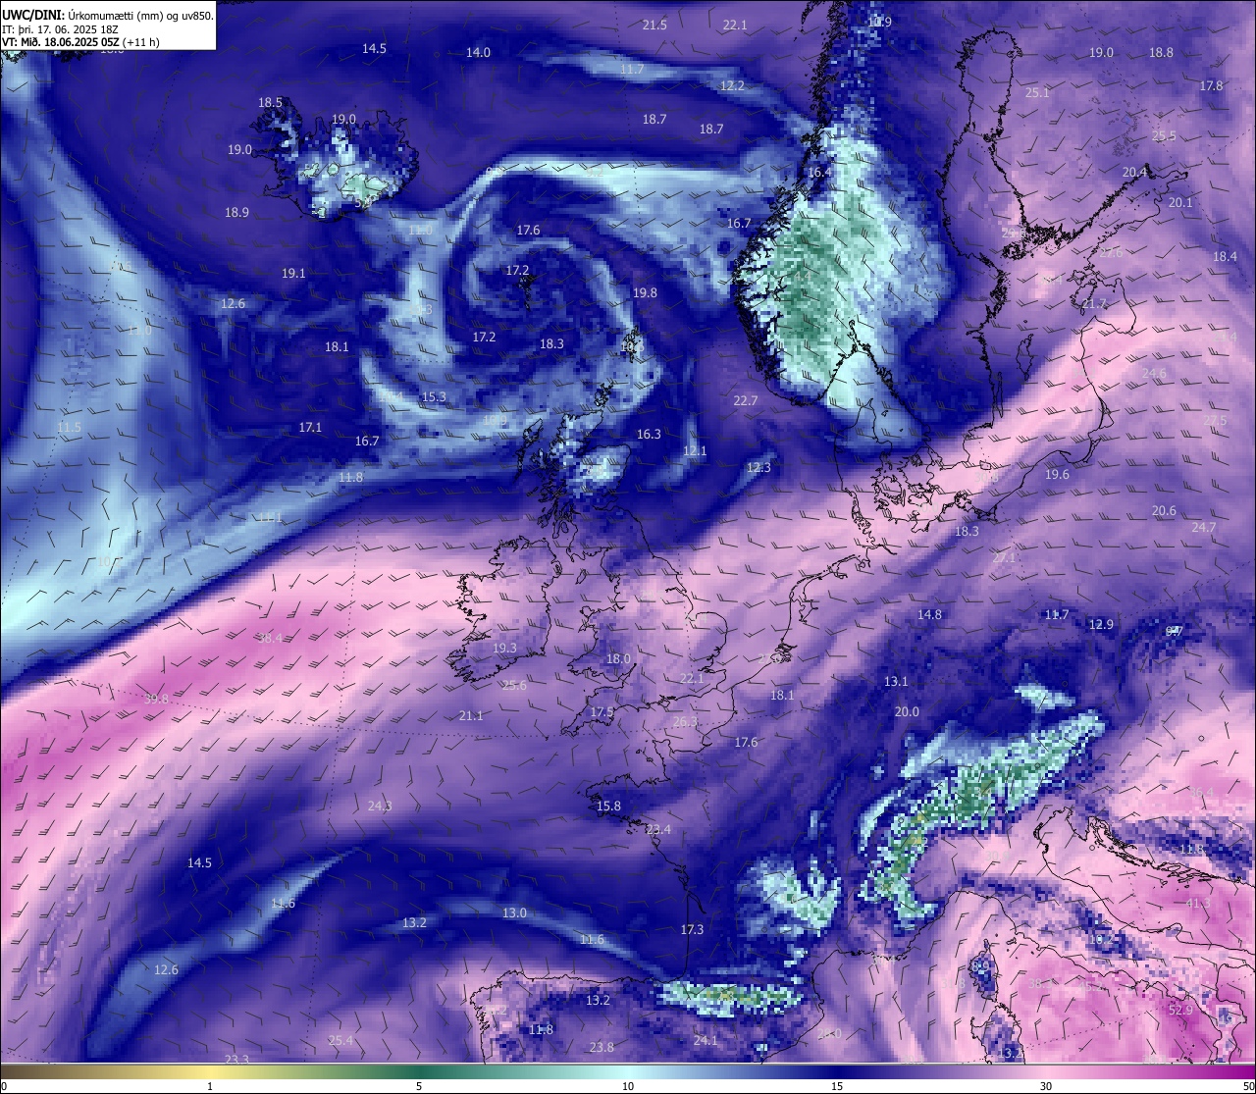Click the map value 17.8
Image resolution: width=1256 pixels, height=1094 pixels.
click(1212, 86)
